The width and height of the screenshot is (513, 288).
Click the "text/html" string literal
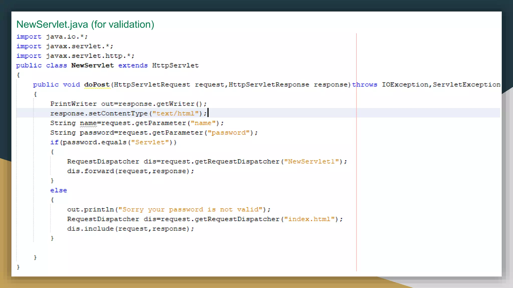pos(176,113)
